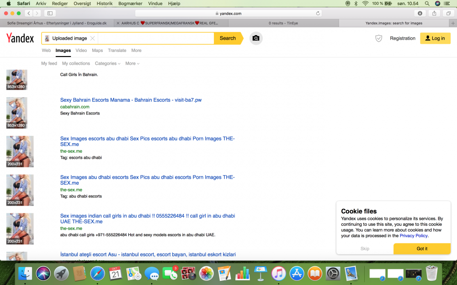
Task: Open the Oversigt menu
Action: pos(82,4)
